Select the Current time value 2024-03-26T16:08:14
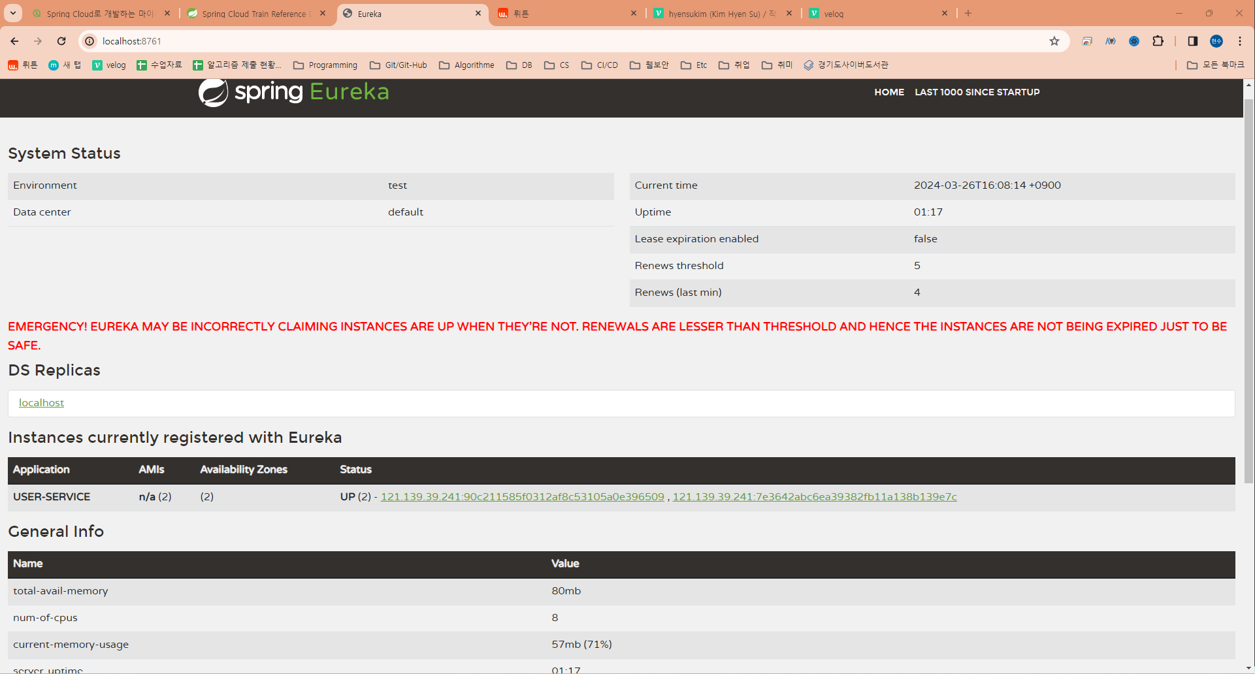This screenshot has width=1255, height=674. (987, 185)
